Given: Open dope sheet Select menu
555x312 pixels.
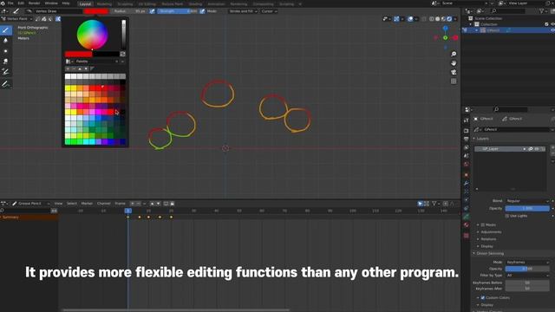Looking at the screenshot, I should [72, 204].
